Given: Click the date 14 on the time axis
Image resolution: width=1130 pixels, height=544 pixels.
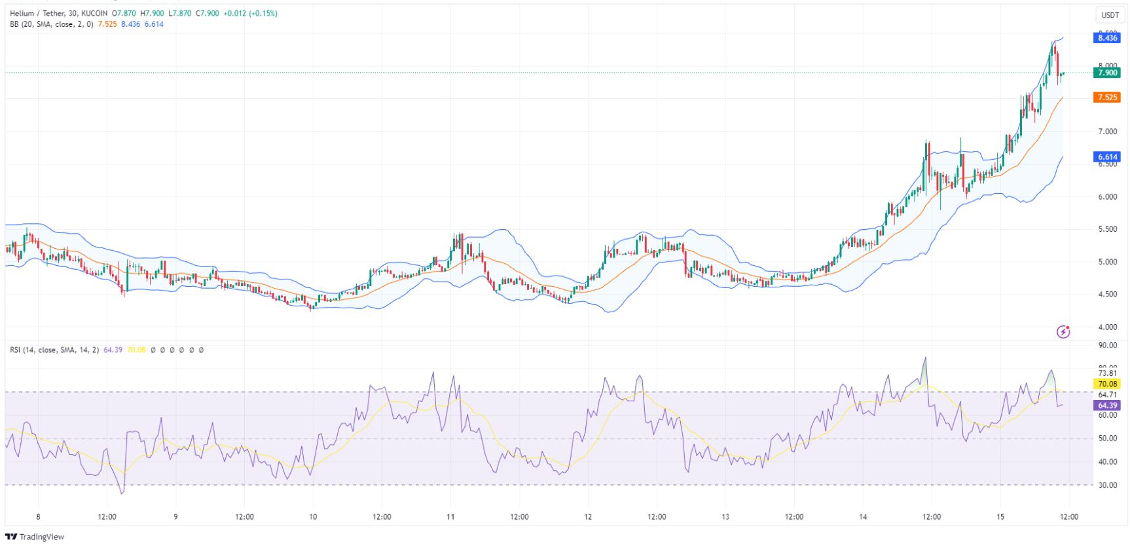Looking at the screenshot, I should [863, 517].
